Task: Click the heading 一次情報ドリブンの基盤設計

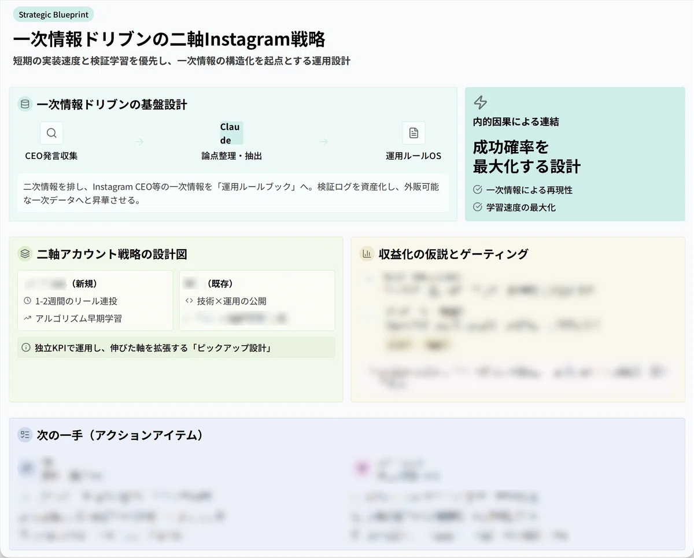Action: point(112,105)
